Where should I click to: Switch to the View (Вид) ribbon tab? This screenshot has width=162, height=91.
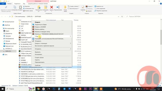[24, 4]
